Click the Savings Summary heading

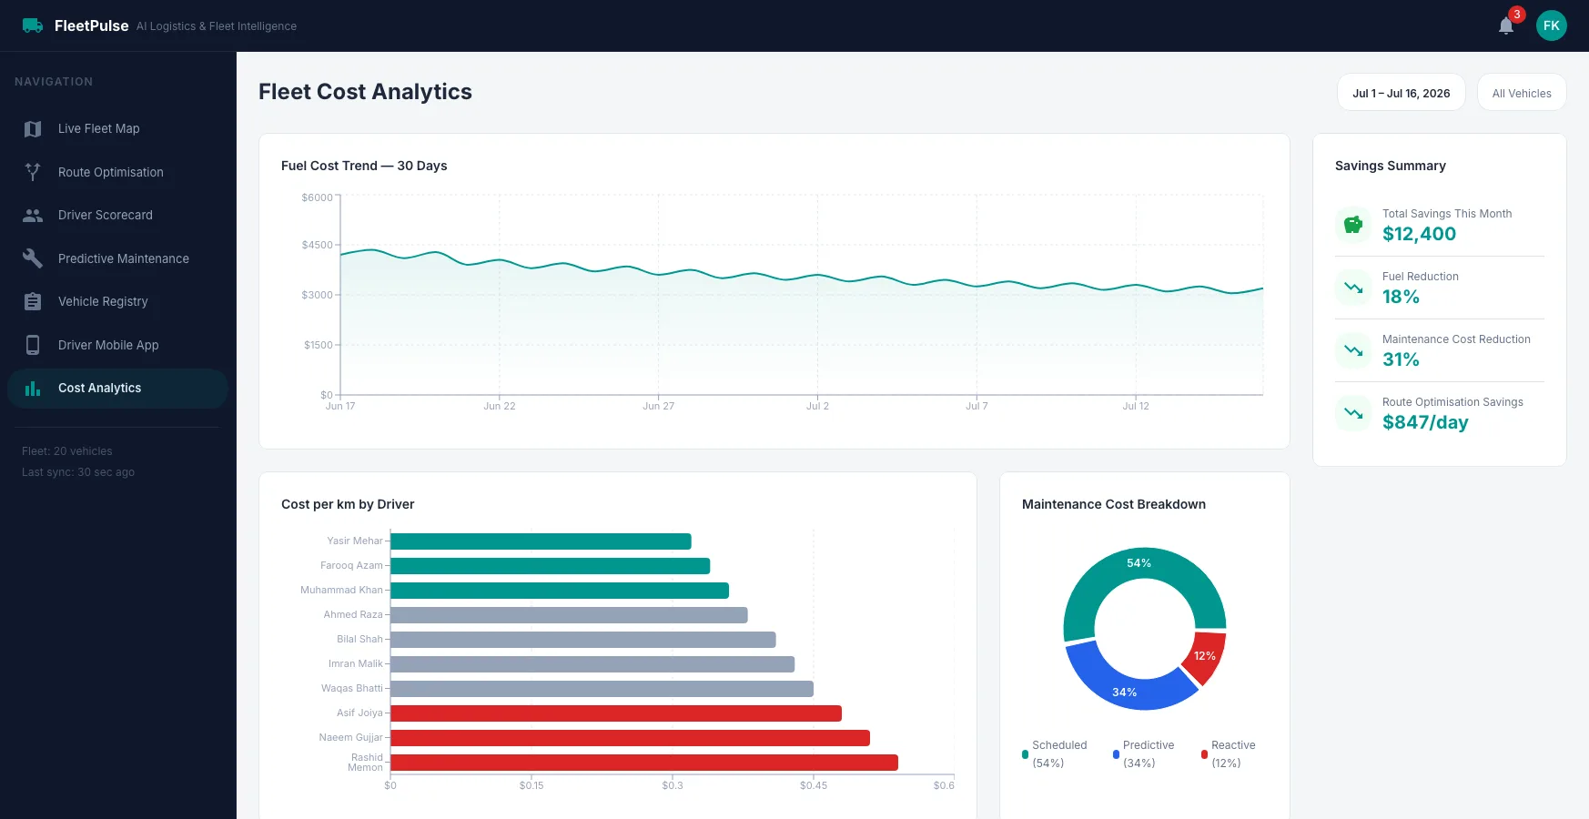(x=1391, y=166)
